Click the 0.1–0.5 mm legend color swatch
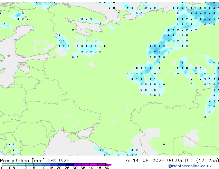Screen dimensions: 219x169 (x=6, y=165)
